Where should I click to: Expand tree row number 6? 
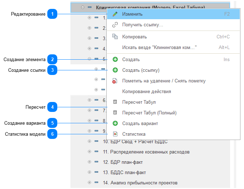[x=89, y=100]
